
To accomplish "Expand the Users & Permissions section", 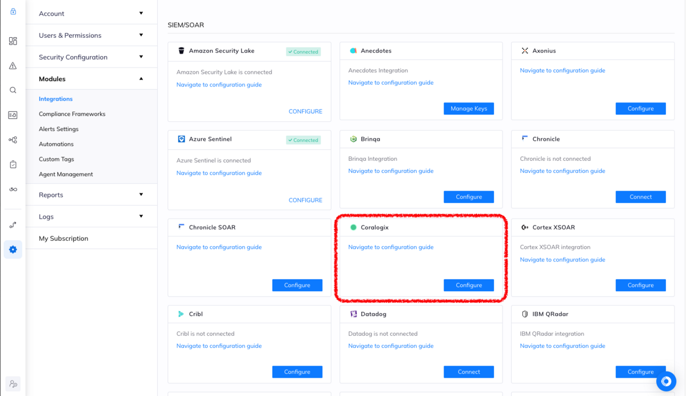I will tap(91, 35).
